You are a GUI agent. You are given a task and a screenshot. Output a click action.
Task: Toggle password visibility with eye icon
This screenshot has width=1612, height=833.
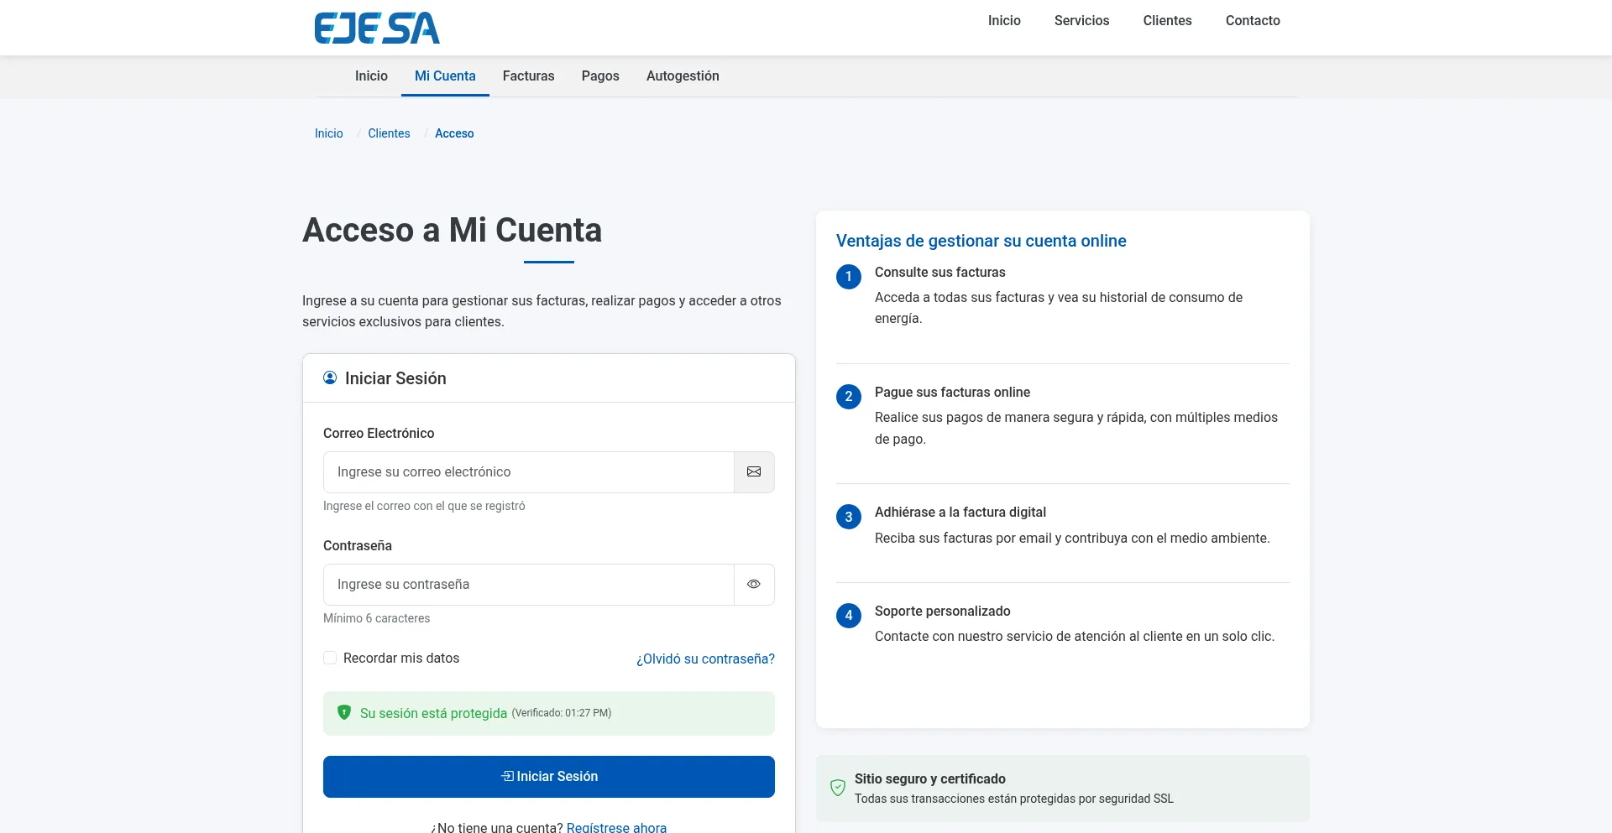[754, 585]
